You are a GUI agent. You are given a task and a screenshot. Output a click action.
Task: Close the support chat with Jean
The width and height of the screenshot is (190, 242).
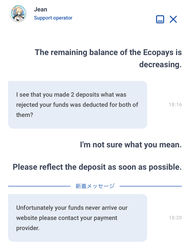(x=173, y=19)
